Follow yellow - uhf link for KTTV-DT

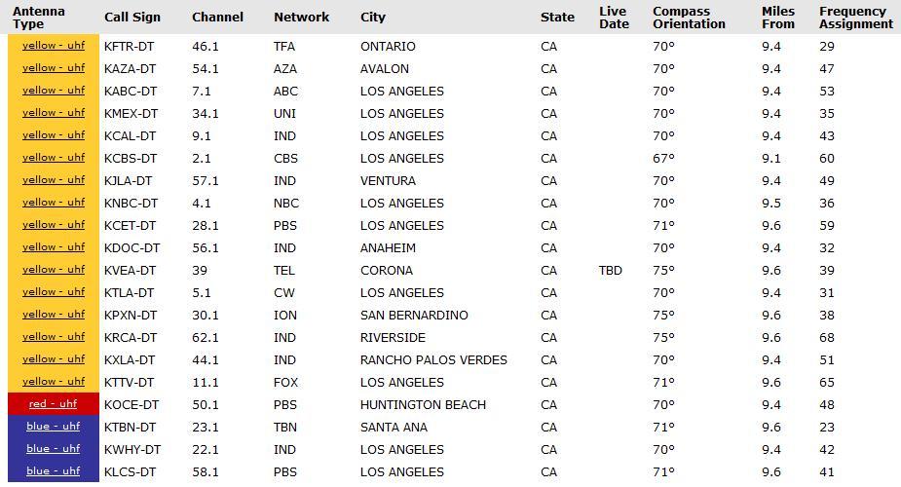tap(54, 382)
